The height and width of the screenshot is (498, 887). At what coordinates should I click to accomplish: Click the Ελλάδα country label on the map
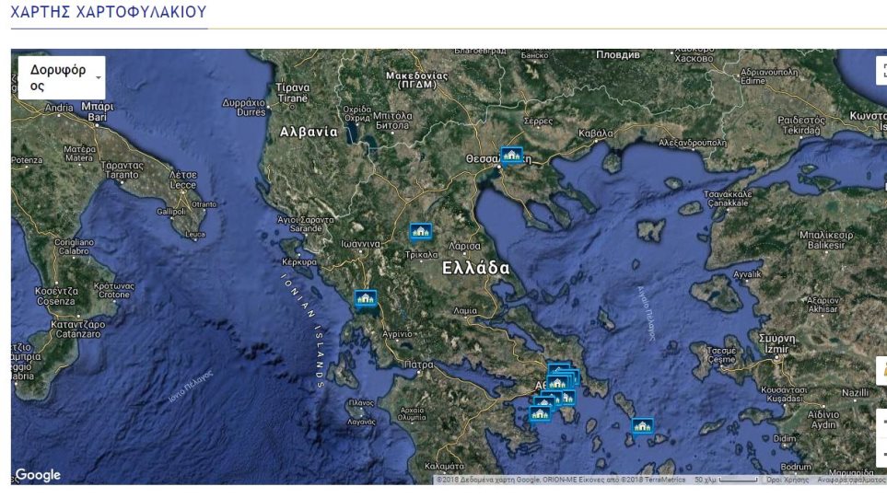[x=475, y=268]
